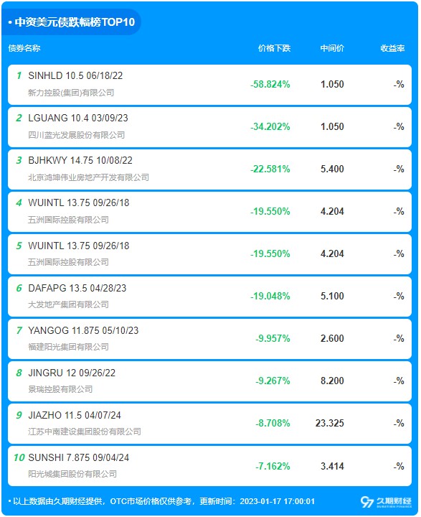Open the DAFAPG 13.5 04/28/23 bond
The image size is (421, 517).
click(x=77, y=288)
